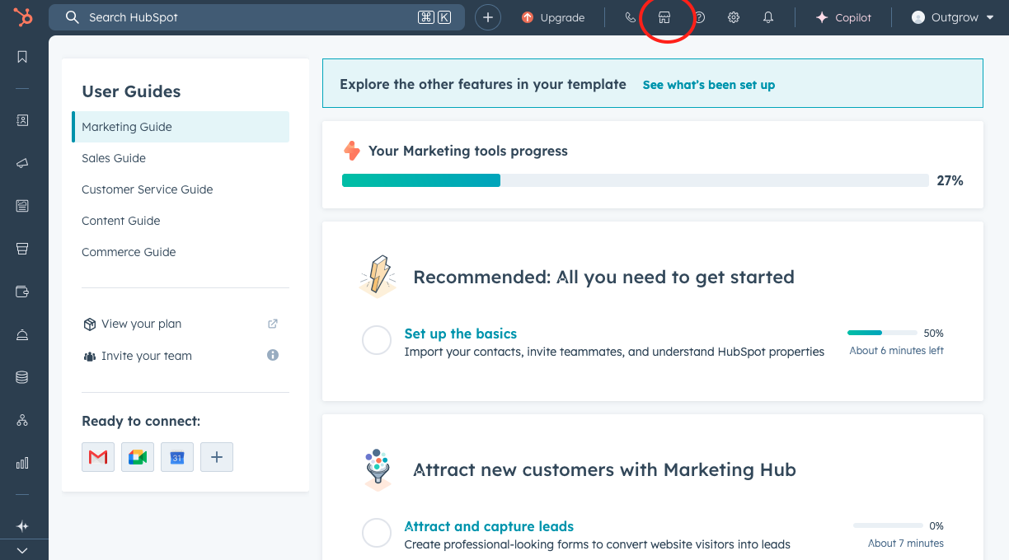Click Your Marketing tools progress heading
Viewport: 1009px width, 560px height.
(x=468, y=151)
